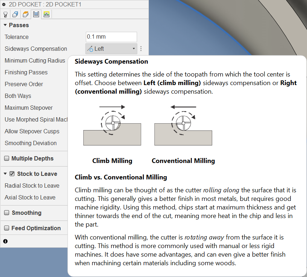Open Sideways Compensation three-dot options menu
The height and width of the screenshot is (277, 307).
tap(141, 49)
